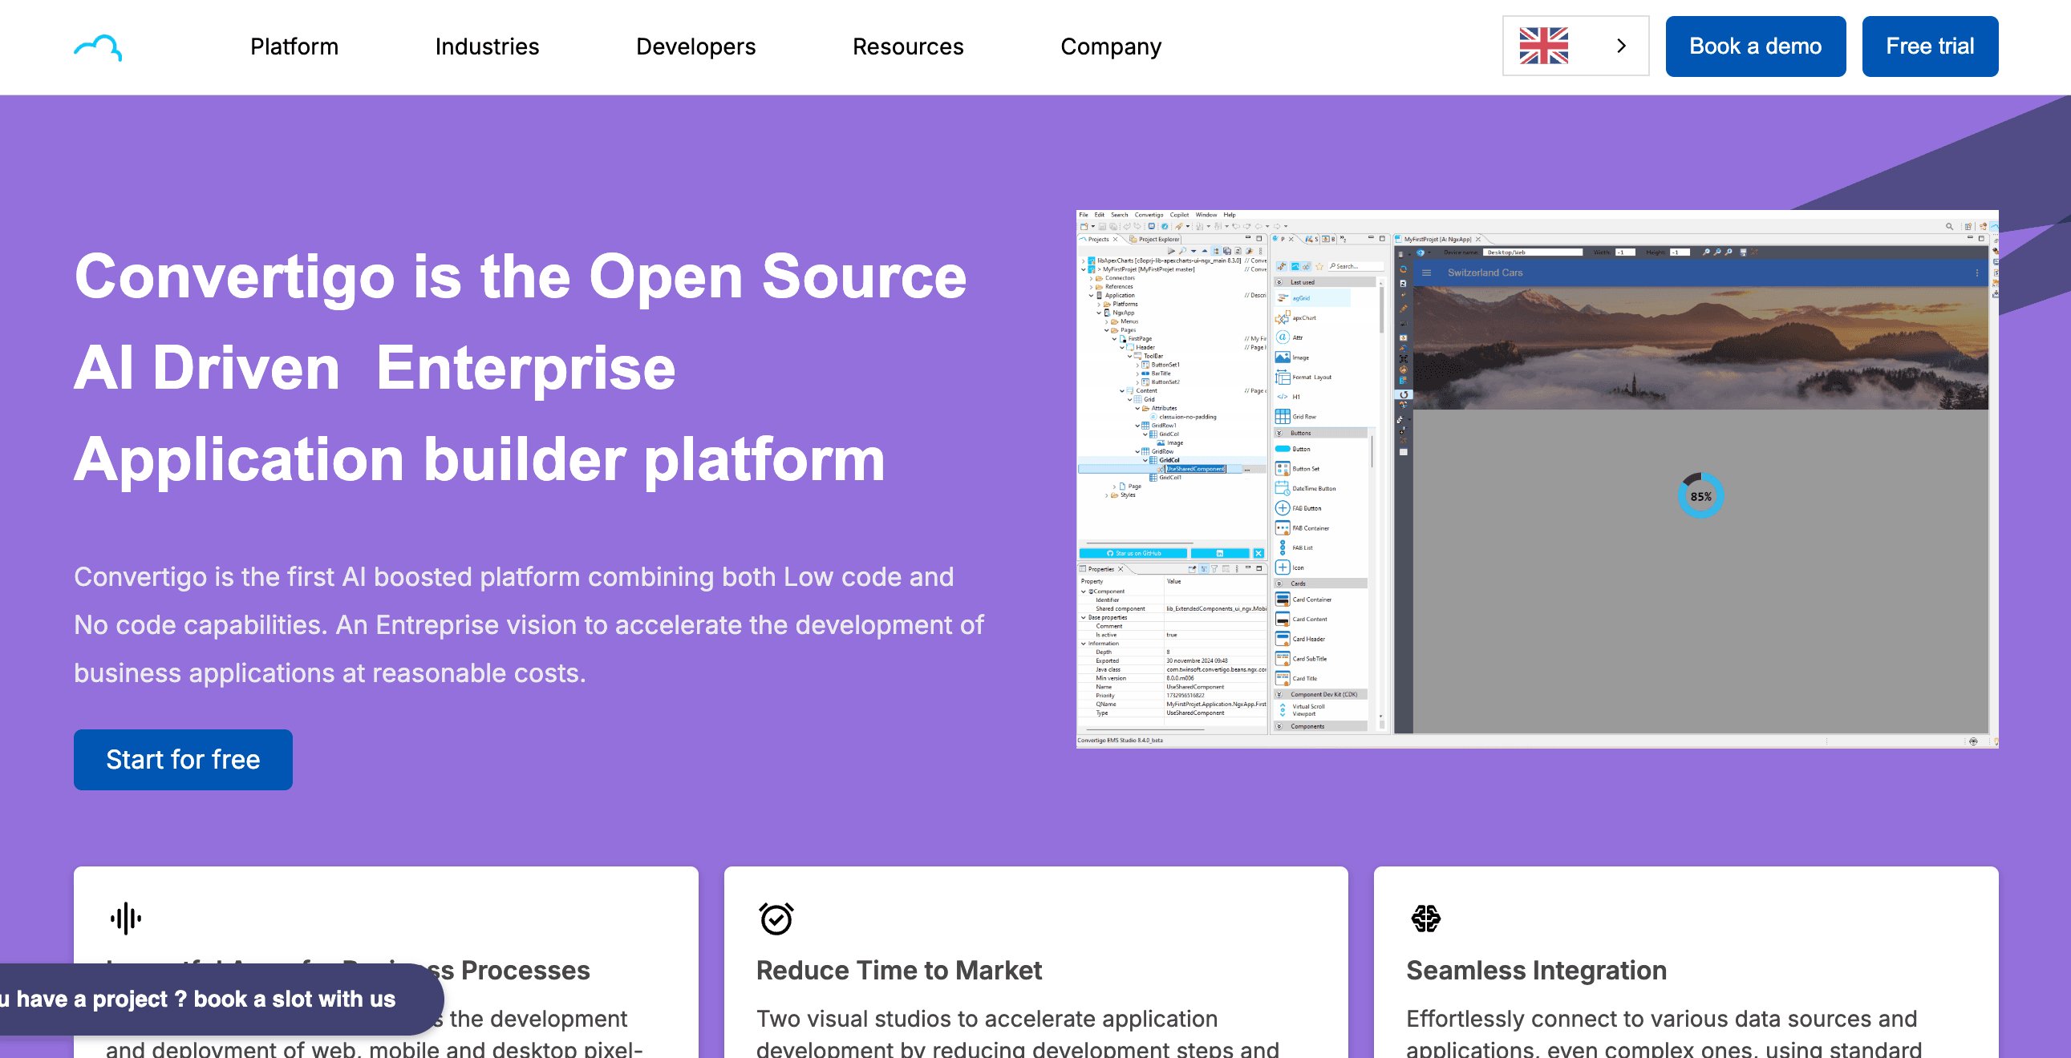Click the 85% progress spinner in the preview
Image resolution: width=2071 pixels, height=1058 pixels.
1702,496
